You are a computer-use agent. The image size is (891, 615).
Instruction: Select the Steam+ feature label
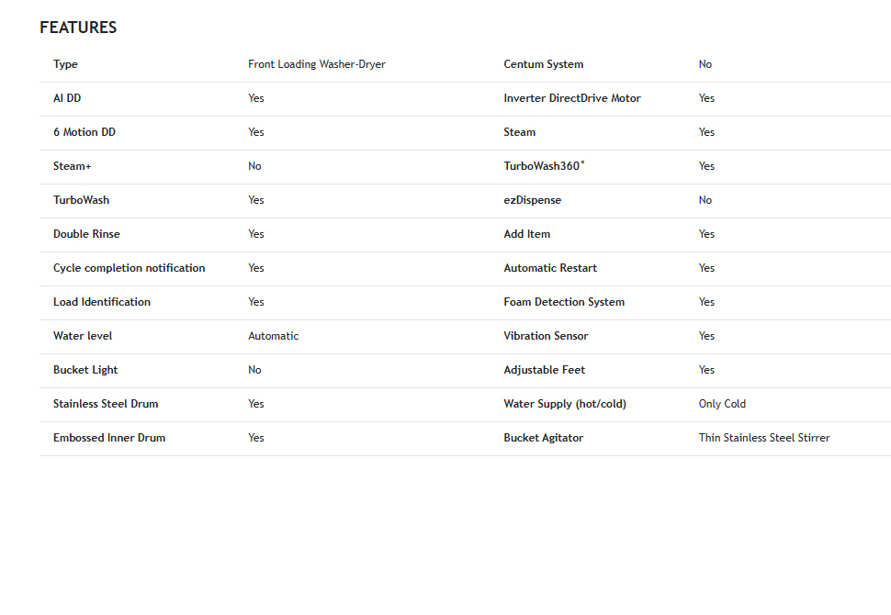click(73, 166)
